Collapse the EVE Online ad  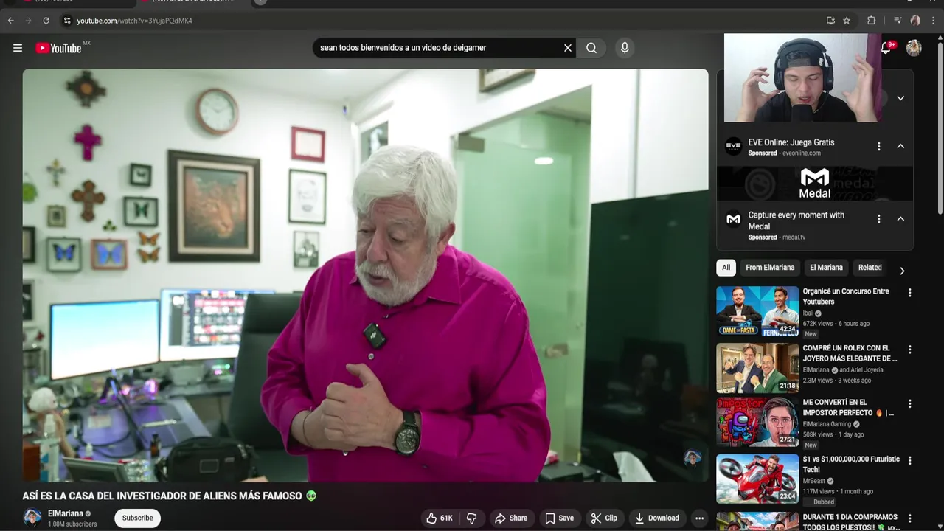pyautogui.click(x=900, y=146)
